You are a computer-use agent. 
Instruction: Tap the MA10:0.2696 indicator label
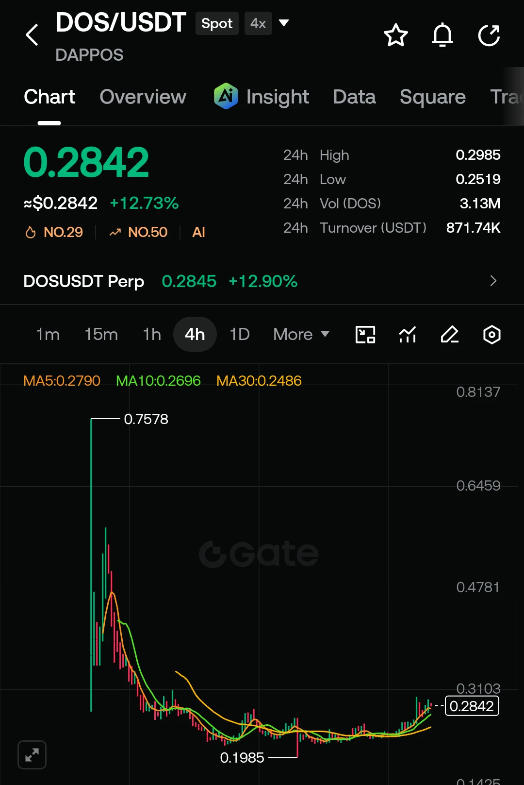pyautogui.click(x=158, y=380)
